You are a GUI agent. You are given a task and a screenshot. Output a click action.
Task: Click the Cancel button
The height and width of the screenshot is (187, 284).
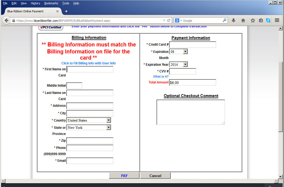(x=155, y=175)
